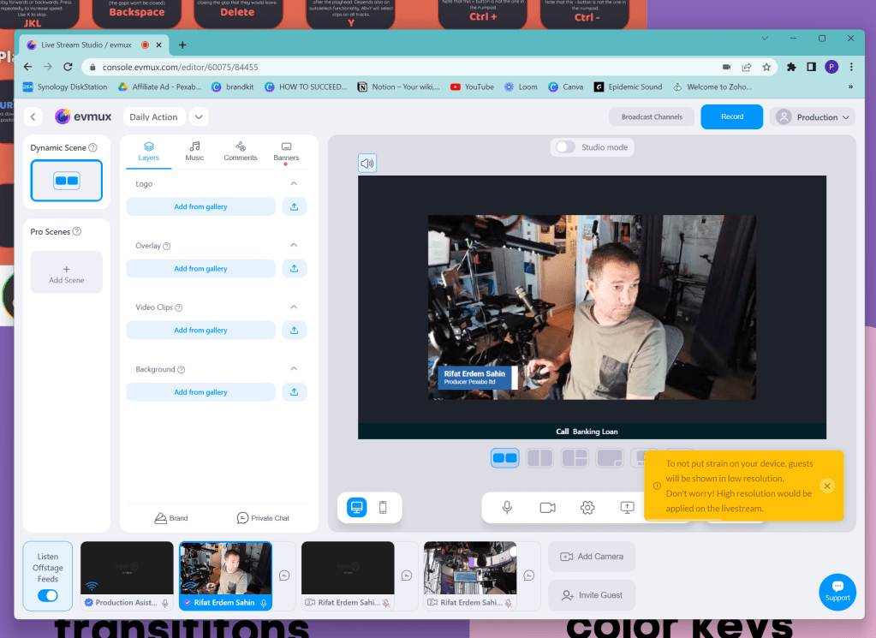Screen dimensions: 876x638
Task: Upload a logo file
Action: (294, 206)
